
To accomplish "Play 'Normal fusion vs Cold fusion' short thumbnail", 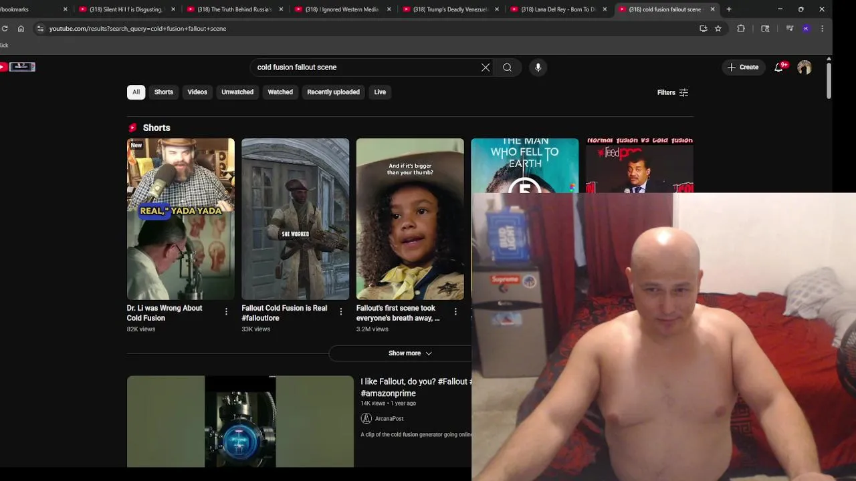I will [639, 166].
